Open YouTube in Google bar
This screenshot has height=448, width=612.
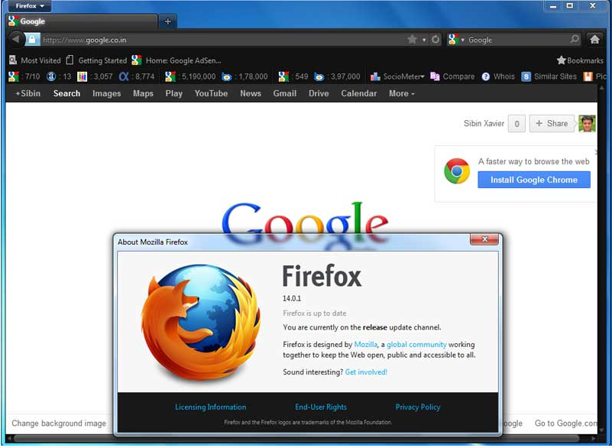pos(211,93)
